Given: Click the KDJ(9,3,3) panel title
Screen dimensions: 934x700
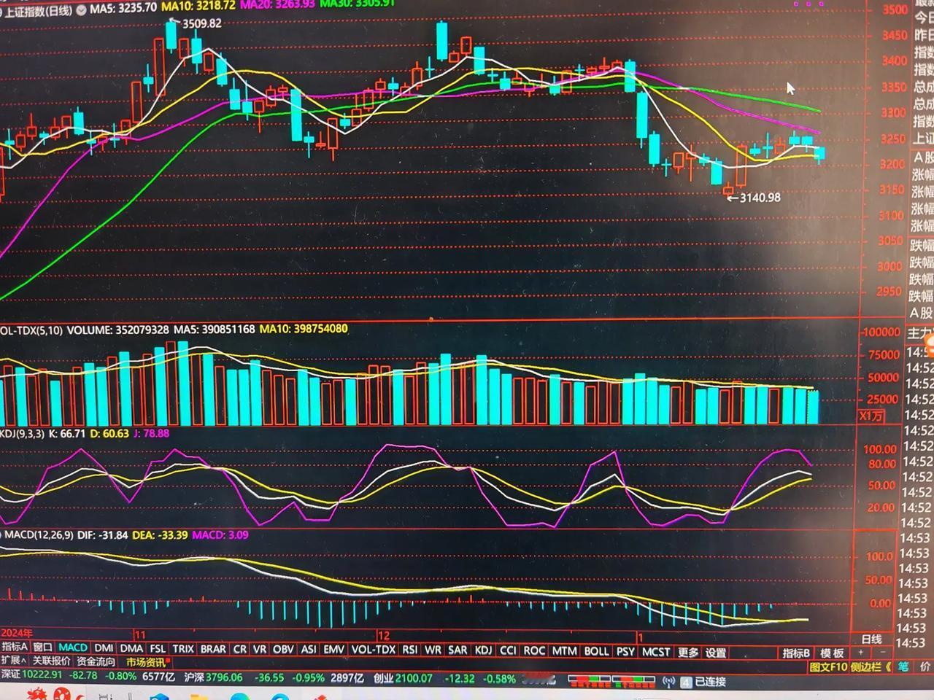Looking at the screenshot, I should tap(23, 433).
